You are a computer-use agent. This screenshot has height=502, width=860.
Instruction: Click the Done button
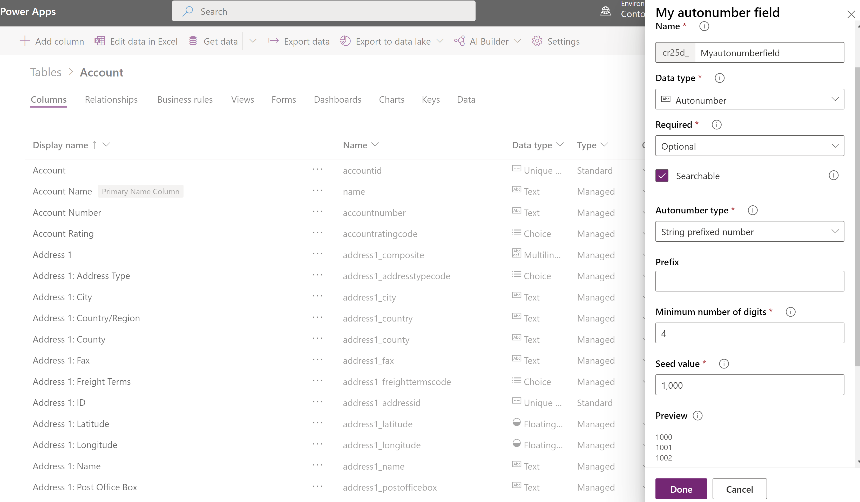click(x=681, y=489)
